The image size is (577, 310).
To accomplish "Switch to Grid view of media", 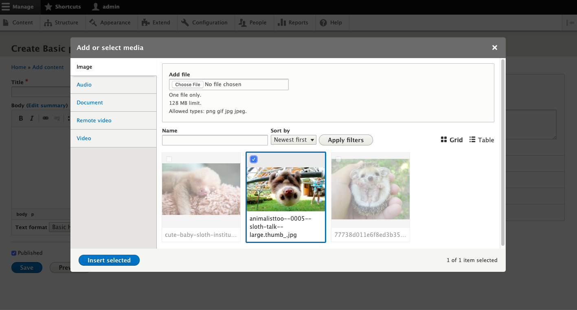I will 452,140.
